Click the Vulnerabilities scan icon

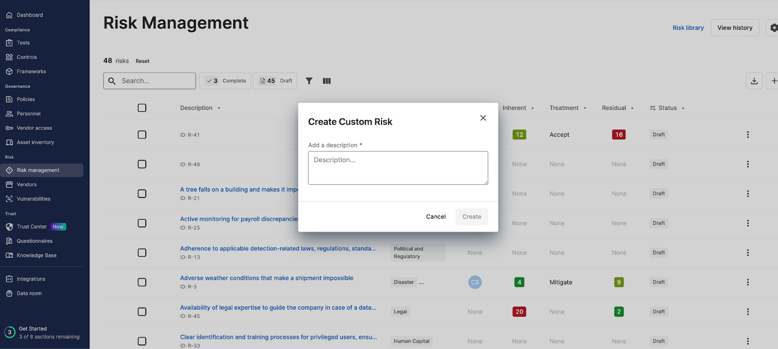(9, 199)
